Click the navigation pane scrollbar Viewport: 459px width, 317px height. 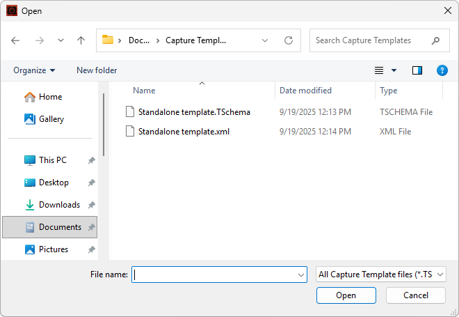(x=104, y=125)
